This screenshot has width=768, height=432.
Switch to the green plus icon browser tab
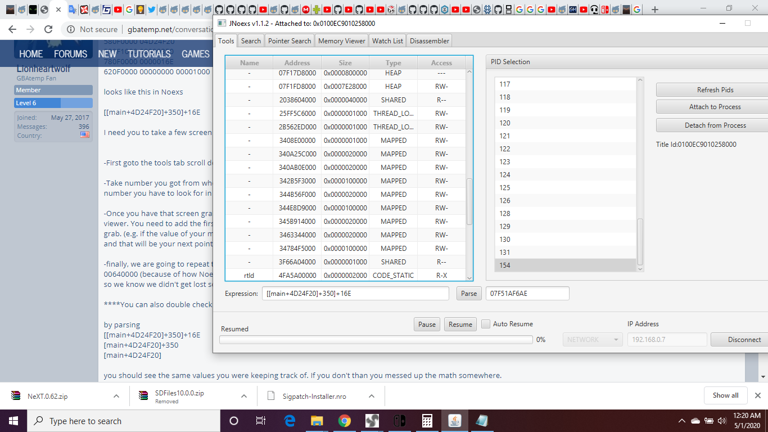(x=317, y=10)
